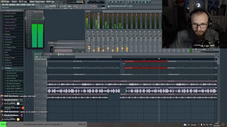Select Track 1 header in playlist

coord(40,64)
